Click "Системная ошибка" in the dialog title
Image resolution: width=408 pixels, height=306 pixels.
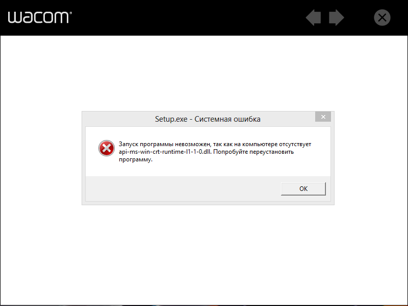227,119
